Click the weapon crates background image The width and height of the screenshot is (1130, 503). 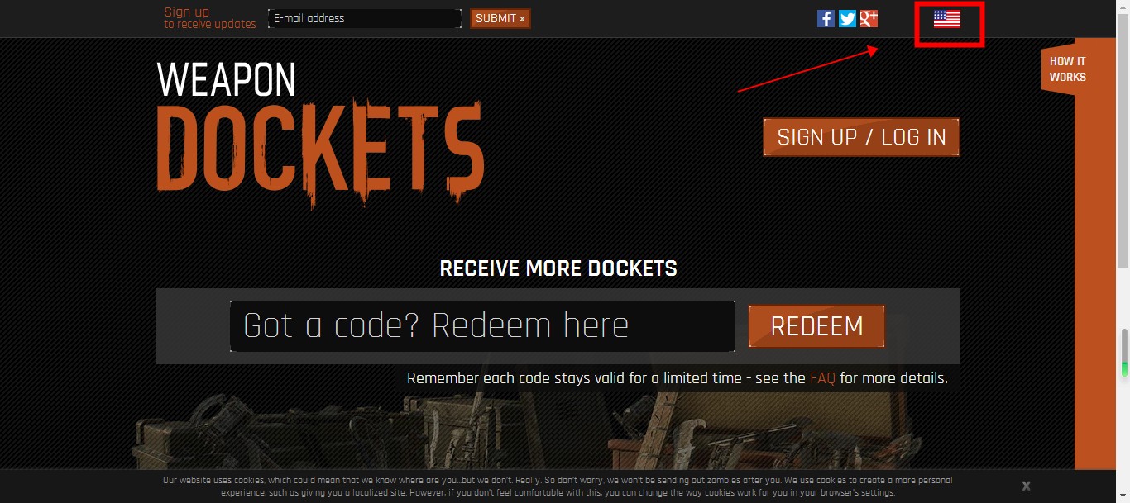(546, 434)
